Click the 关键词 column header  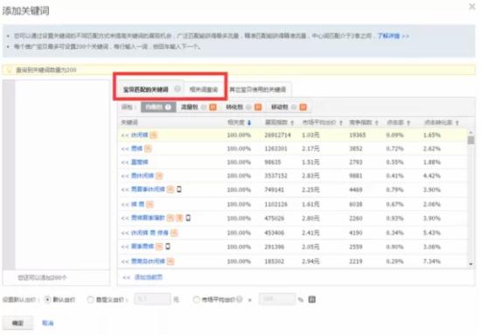(x=129, y=122)
